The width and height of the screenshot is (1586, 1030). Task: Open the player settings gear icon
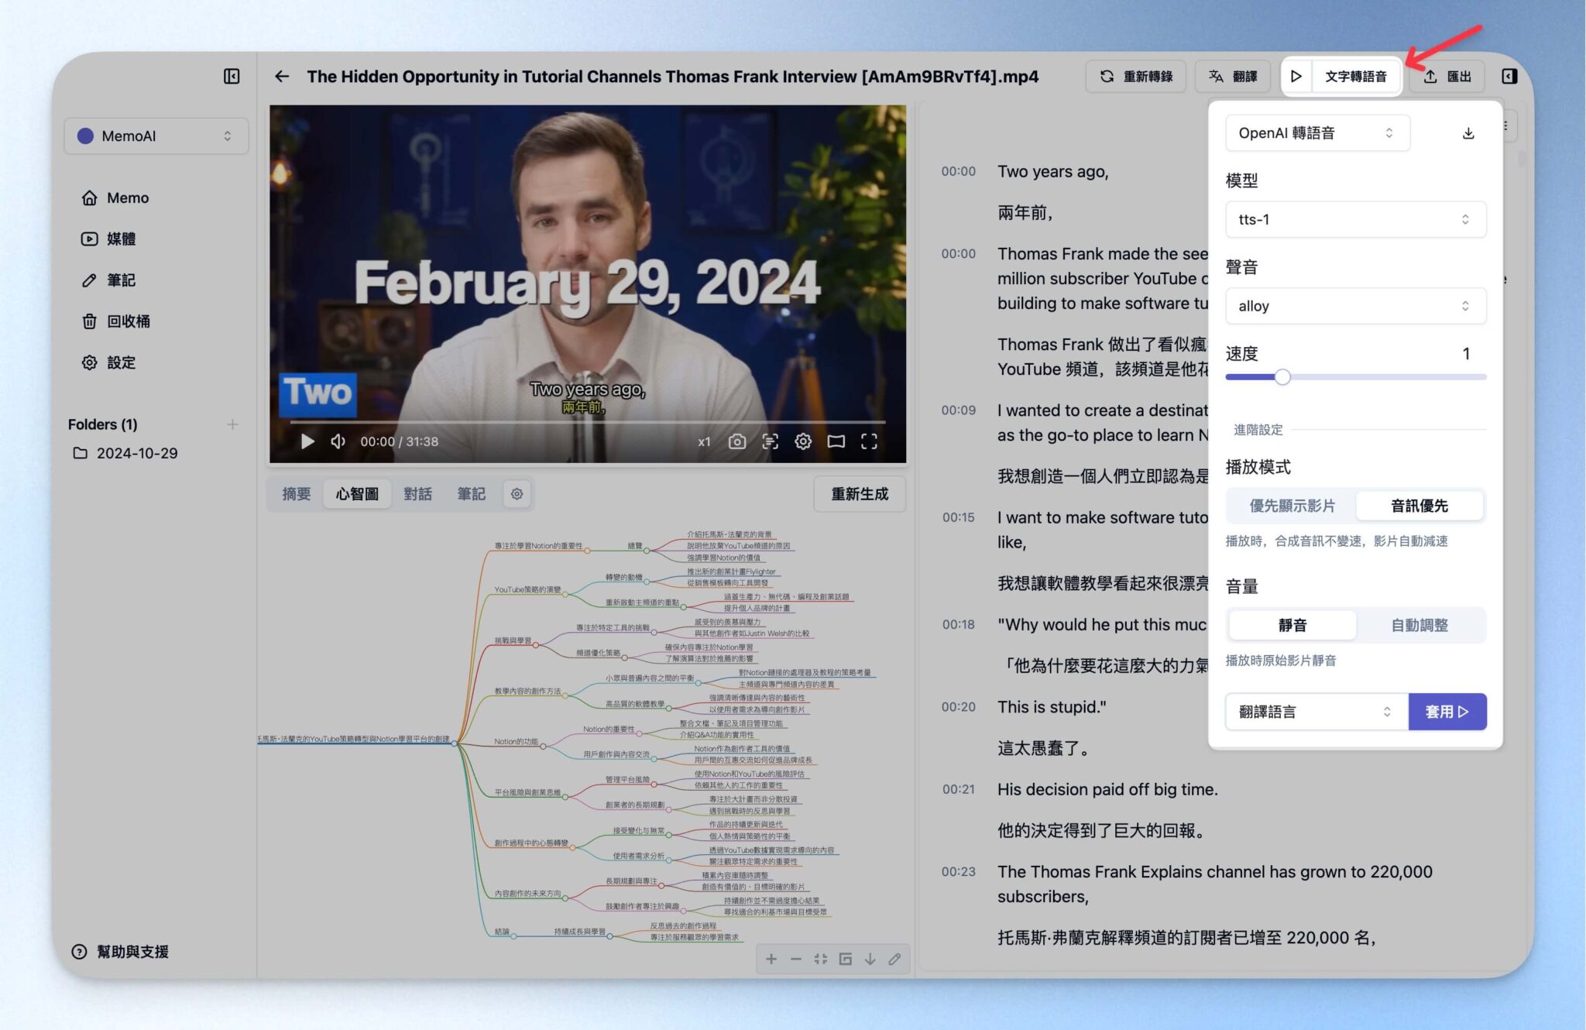point(803,441)
